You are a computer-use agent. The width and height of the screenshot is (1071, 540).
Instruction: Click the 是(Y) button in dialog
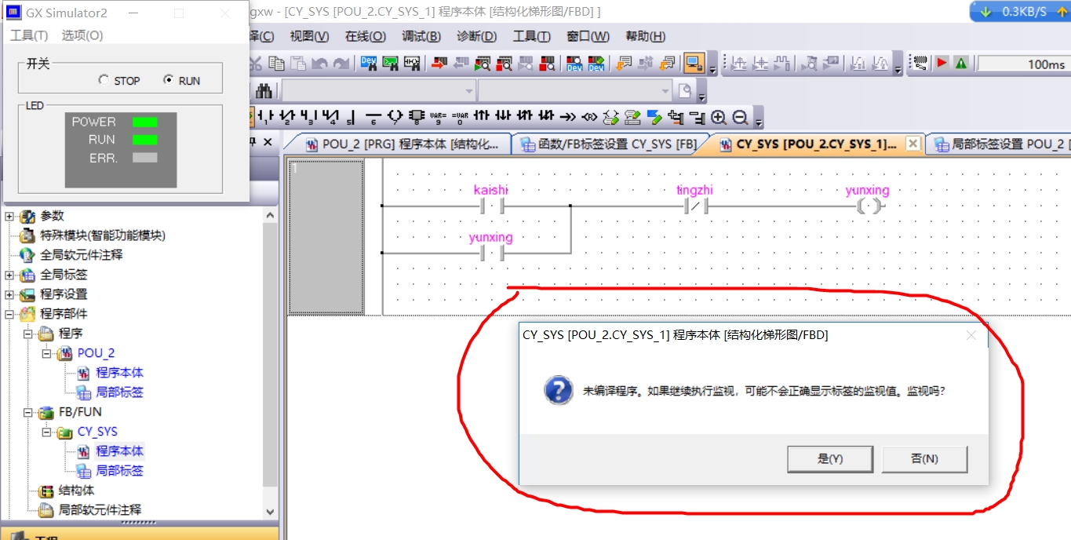829,459
